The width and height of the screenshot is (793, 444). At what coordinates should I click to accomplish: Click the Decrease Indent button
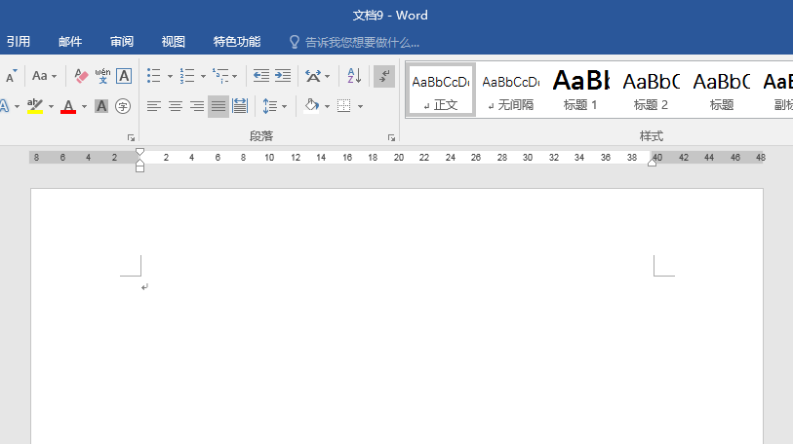[261, 76]
